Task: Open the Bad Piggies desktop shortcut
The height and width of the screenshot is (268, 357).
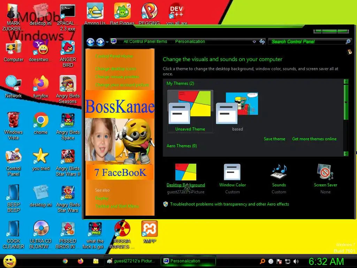Action: 122,14
